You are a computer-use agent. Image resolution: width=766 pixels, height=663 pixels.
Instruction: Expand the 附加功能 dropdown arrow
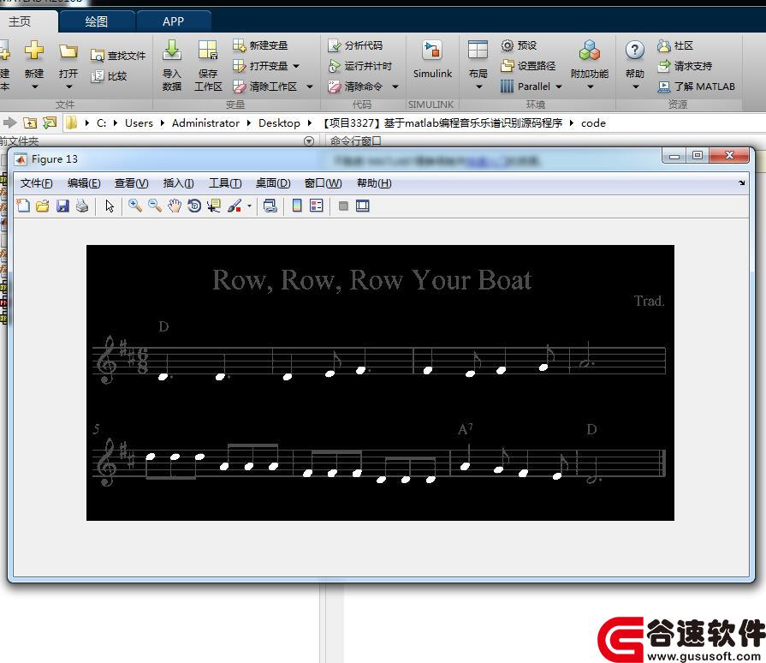pos(591,87)
